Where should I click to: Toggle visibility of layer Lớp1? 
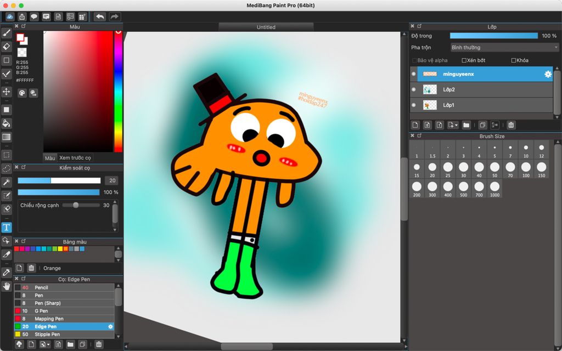coord(414,105)
